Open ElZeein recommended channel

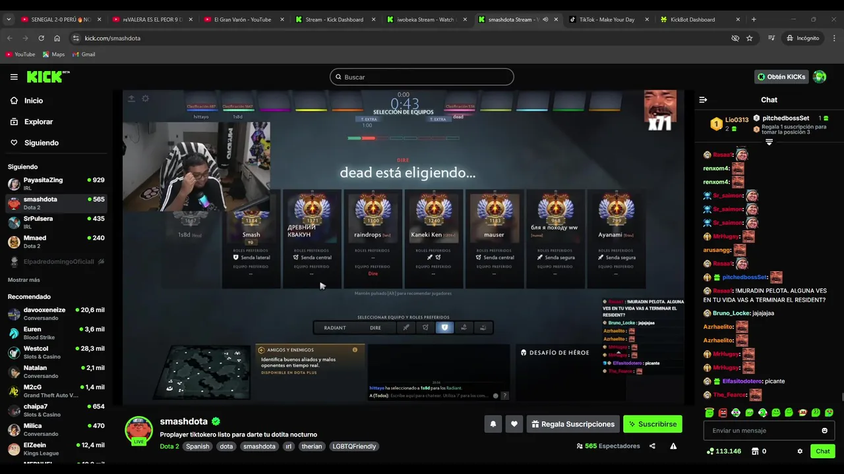point(56,449)
